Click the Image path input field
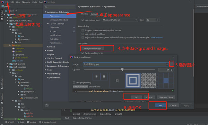Image resolution: width=208 pixels, height=125 pixels. pyautogui.click(x=124, y=64)
